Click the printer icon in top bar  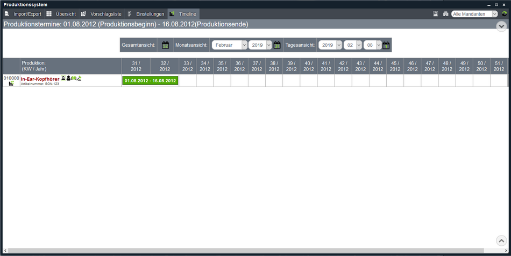(445, 14)
